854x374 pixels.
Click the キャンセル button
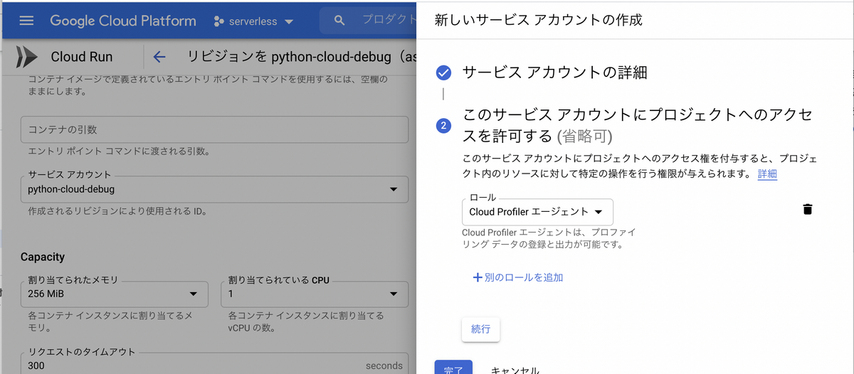pos(515,370)
